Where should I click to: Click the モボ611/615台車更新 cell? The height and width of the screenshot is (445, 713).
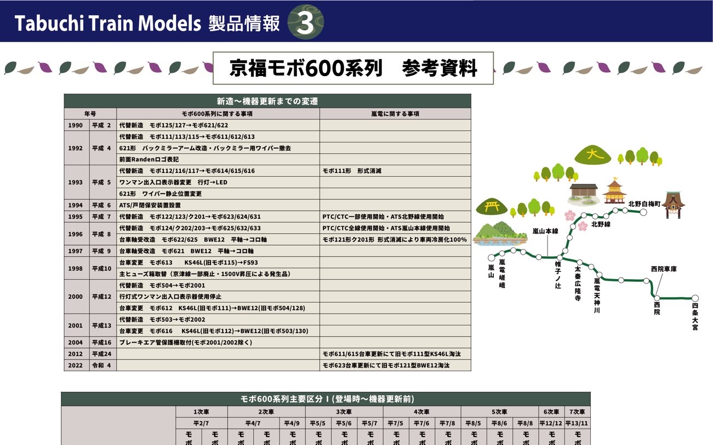point(395,354)
